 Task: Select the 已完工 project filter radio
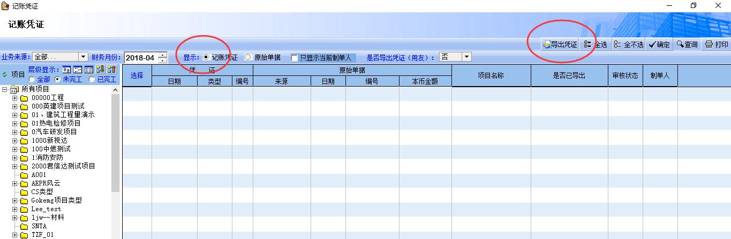pos(92,79)
